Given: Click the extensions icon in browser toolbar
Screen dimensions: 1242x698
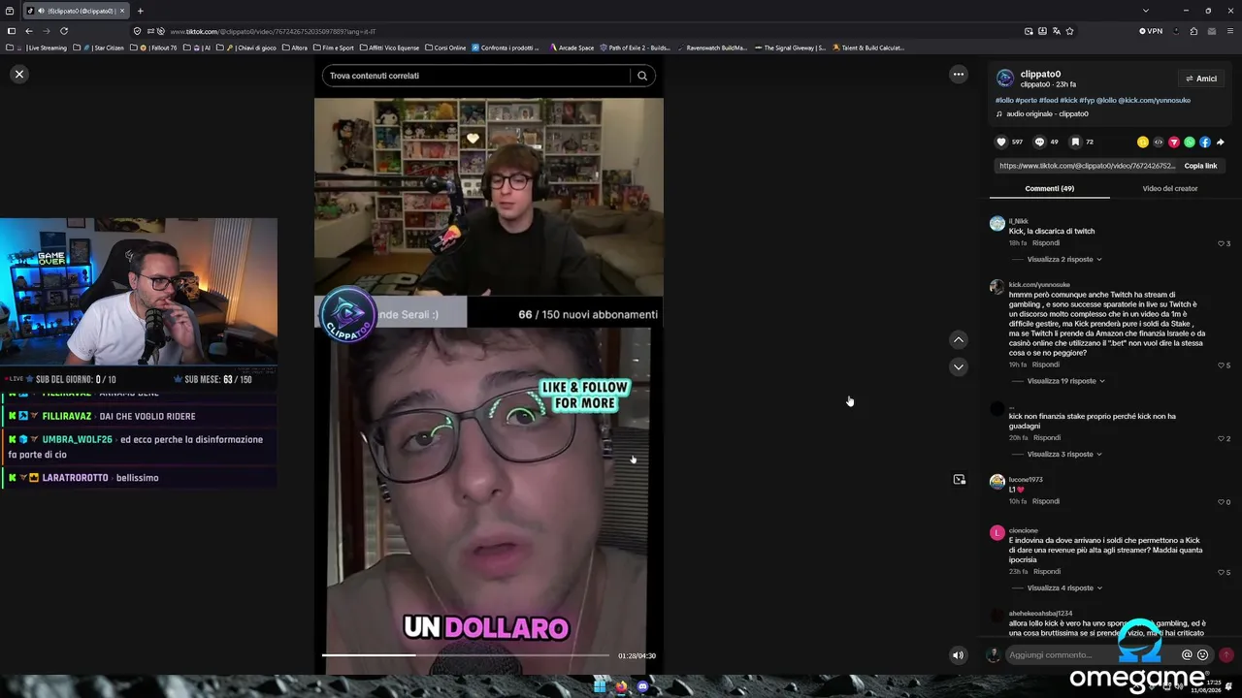Looking at the screenshot, I should (x=1193, y=31).
